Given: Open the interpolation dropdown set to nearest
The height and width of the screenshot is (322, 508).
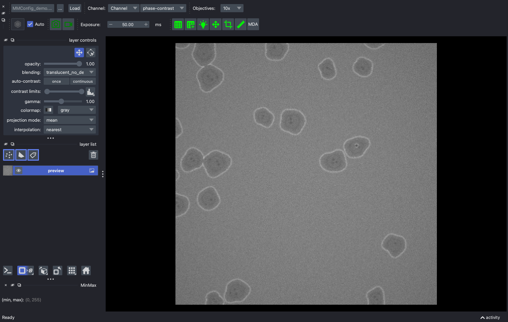Looking at the screenshot, I should 70,129.
